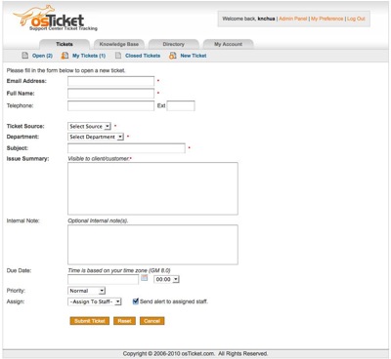This screenshot has height=359, width=391.
Task: Click the Log Out link
Action: (x=356, y=19)
